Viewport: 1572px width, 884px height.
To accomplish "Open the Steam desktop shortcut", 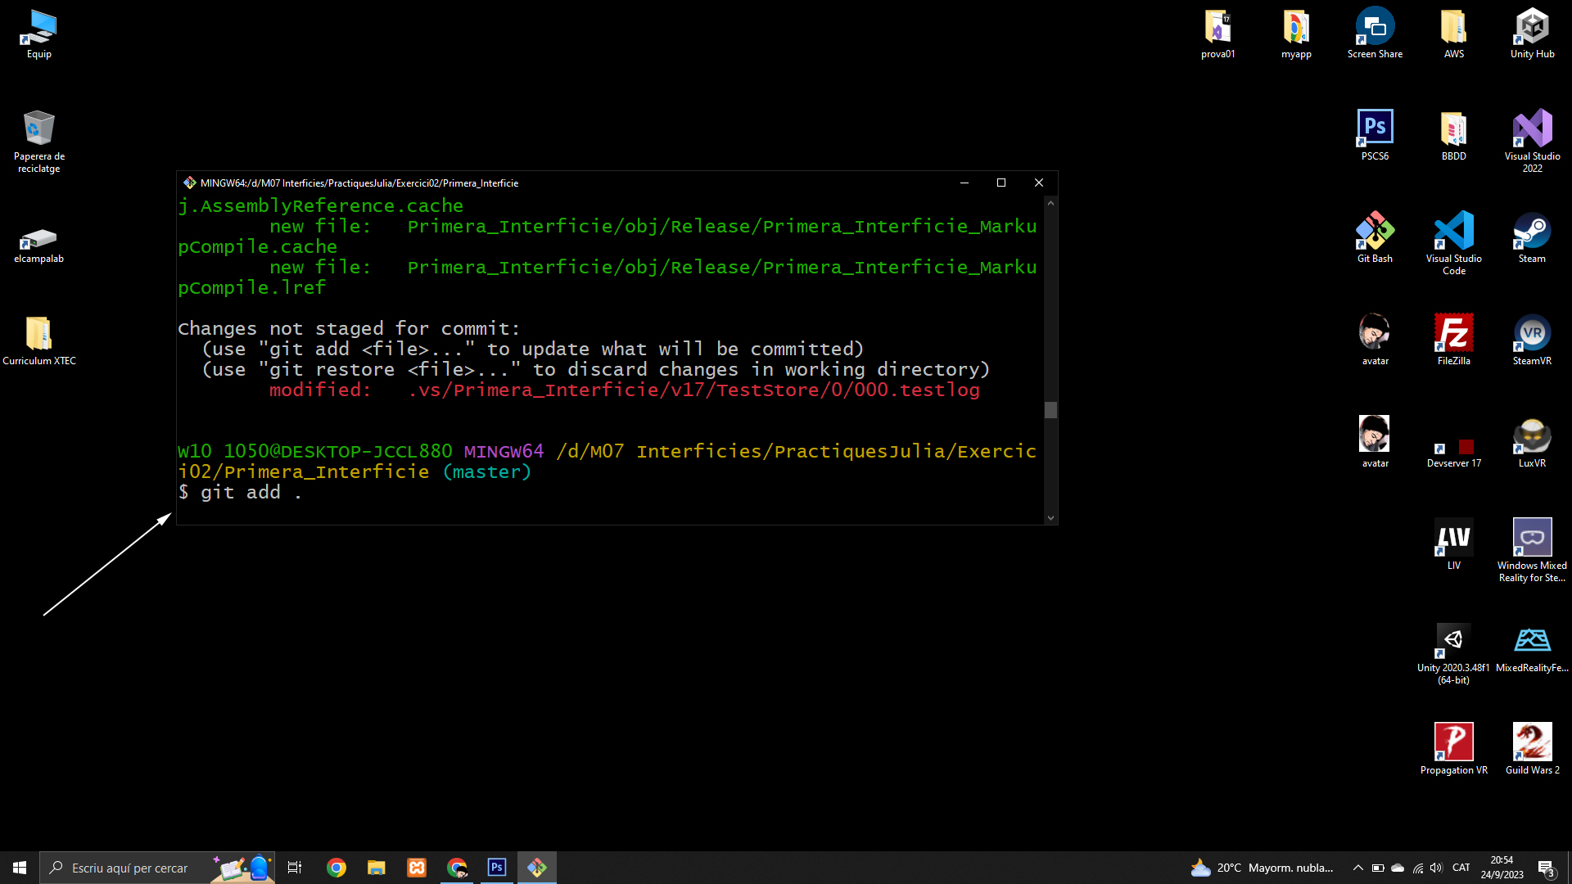I will pyautogui.click(x=1532, y=232).
